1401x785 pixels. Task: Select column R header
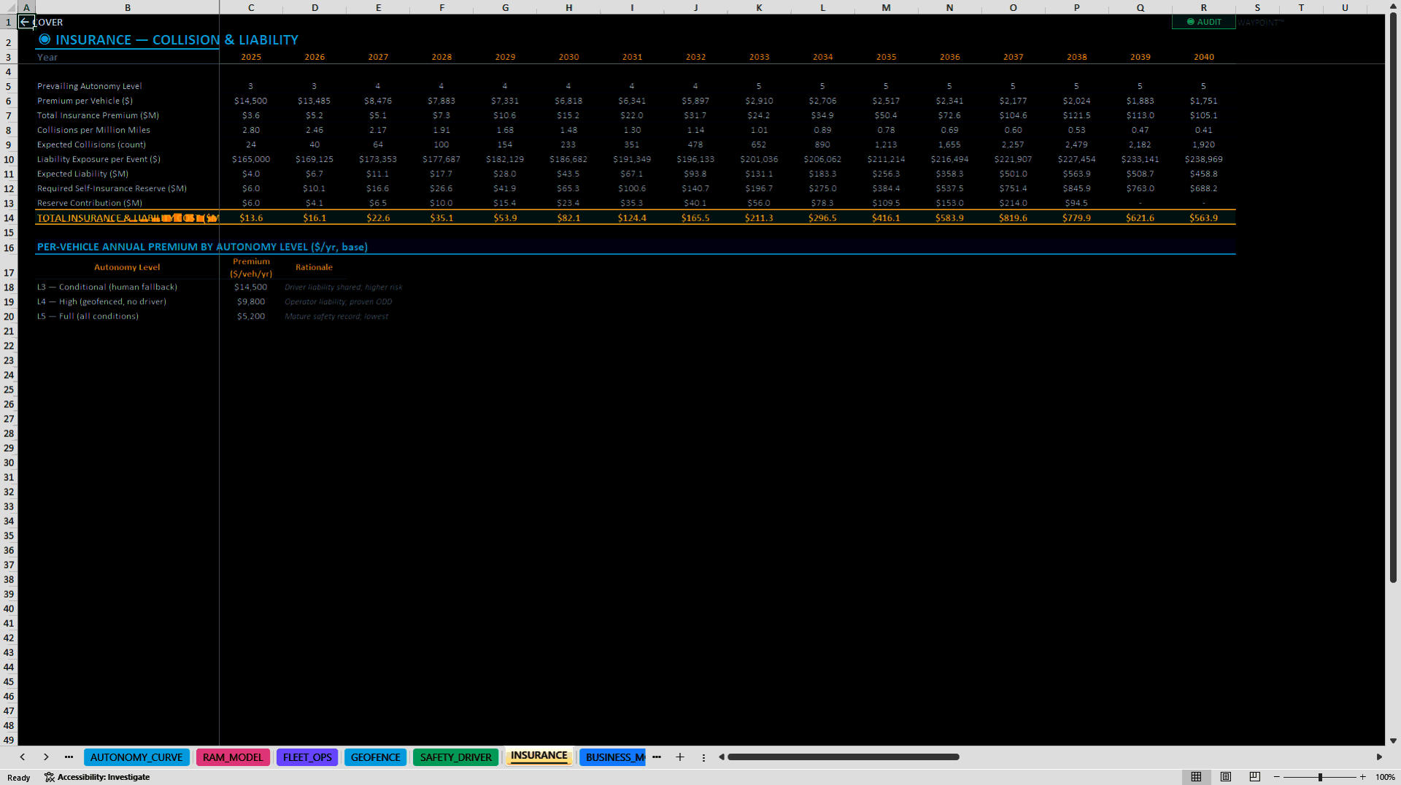click(1204, 7)
